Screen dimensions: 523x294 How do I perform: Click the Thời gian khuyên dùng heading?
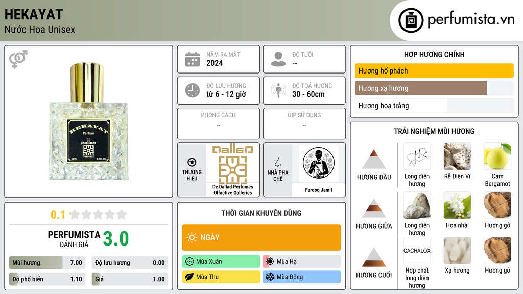[x=261, y=213]
